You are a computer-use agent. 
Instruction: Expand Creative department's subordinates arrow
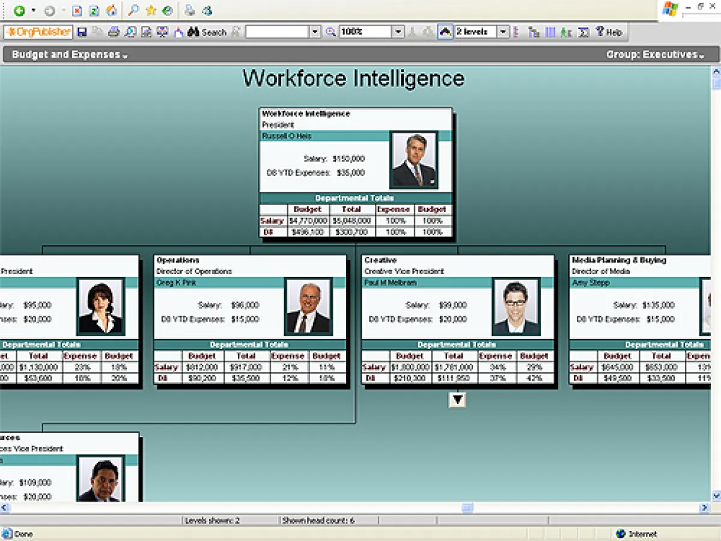tap(457, 400)
